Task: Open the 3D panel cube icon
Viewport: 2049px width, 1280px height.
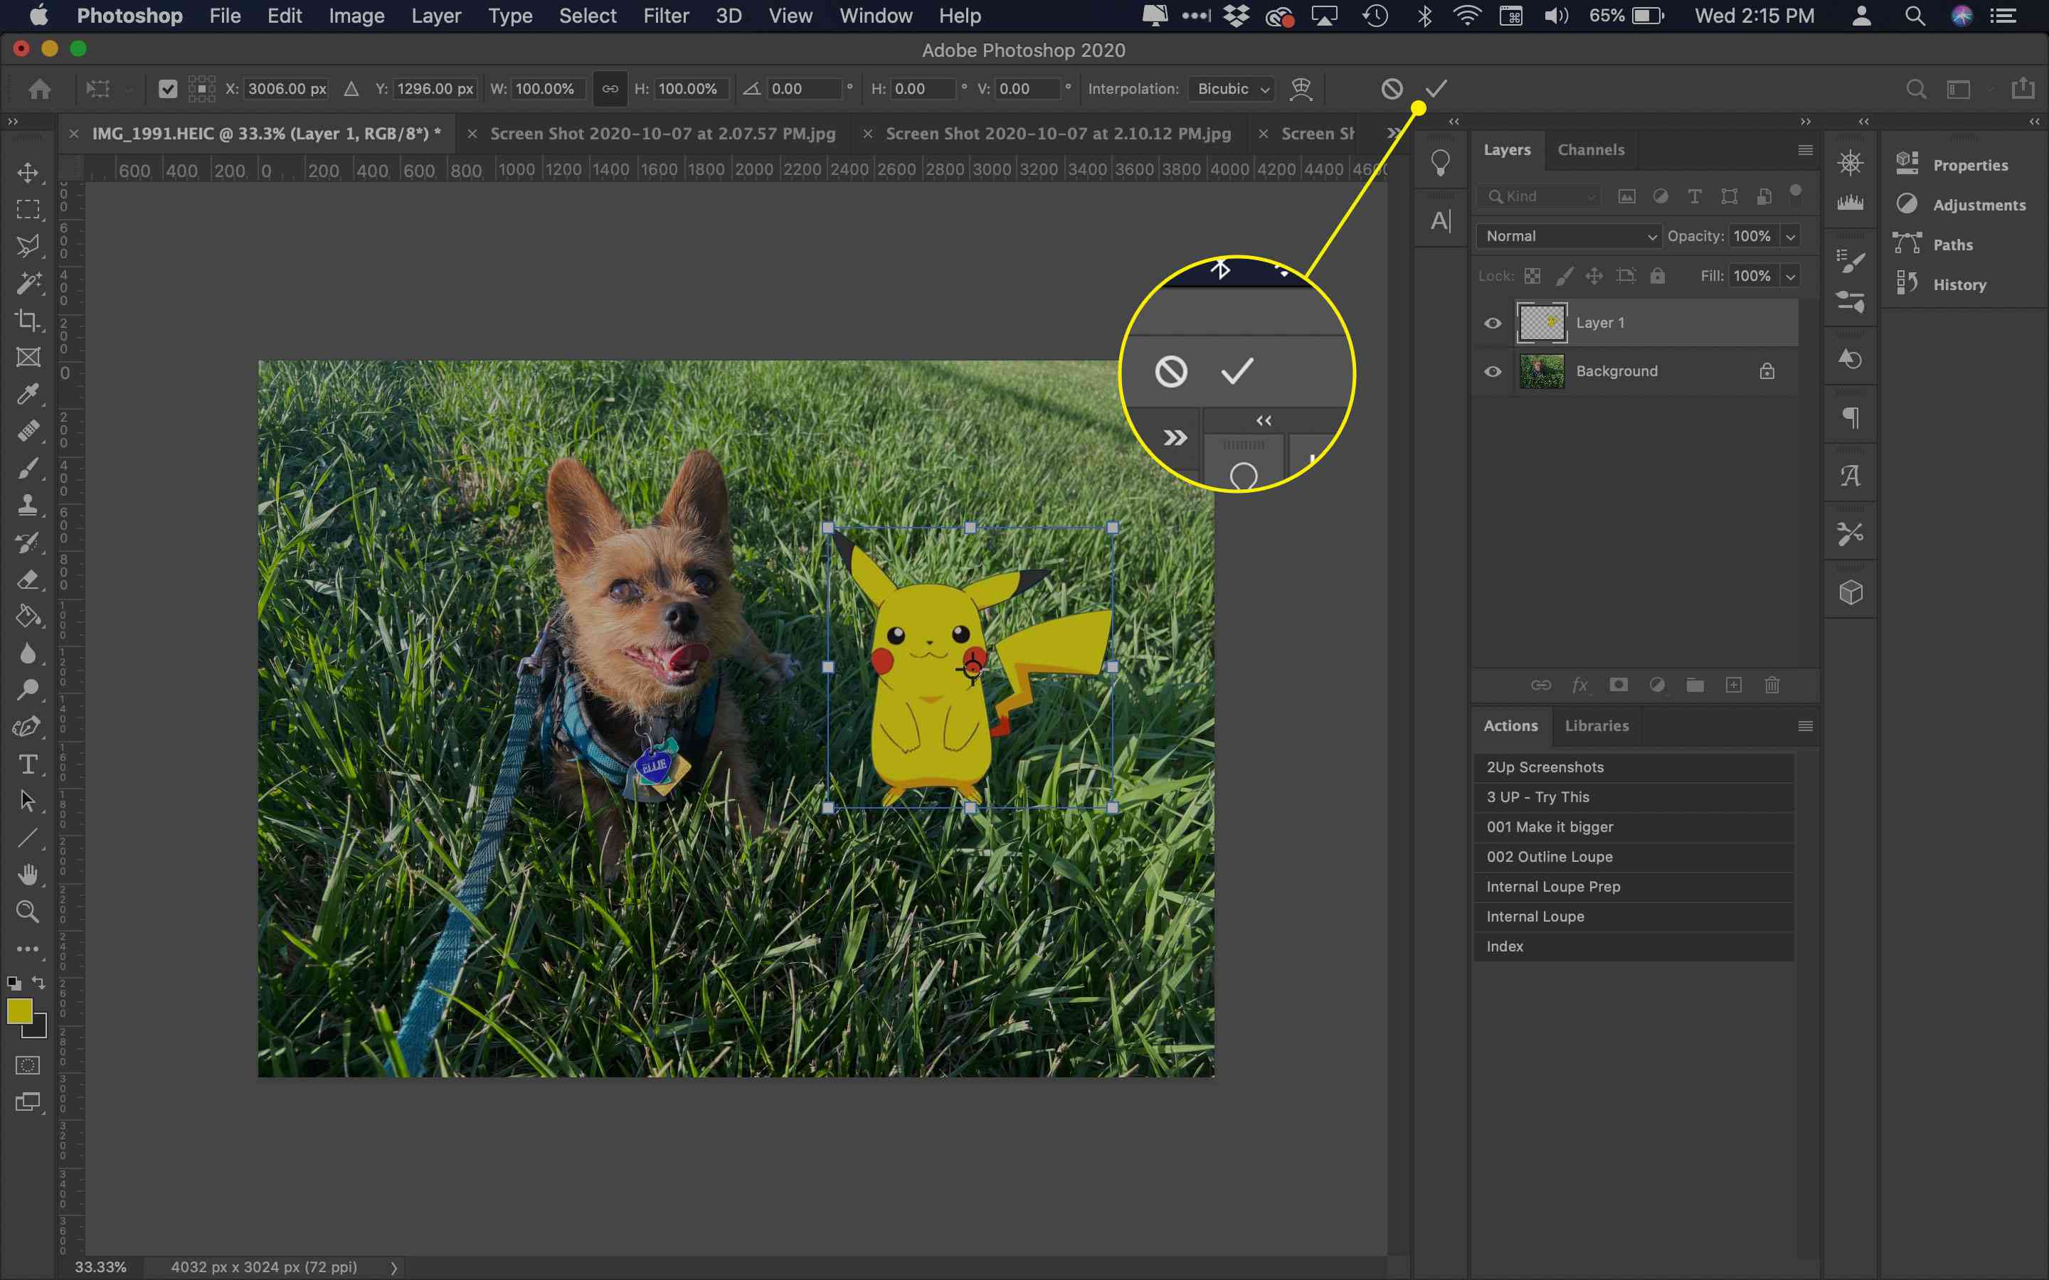Action: pyautogui.click(x=1851, y=592)
